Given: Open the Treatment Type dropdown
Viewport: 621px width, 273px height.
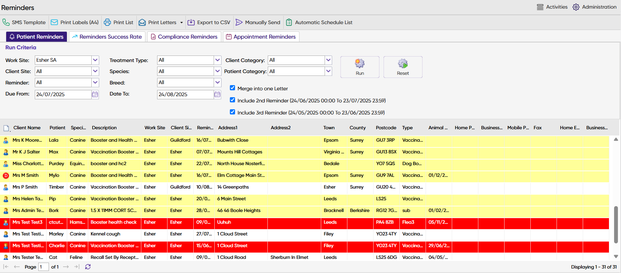Looking at the screenshot, I should [x=217, y=60].
